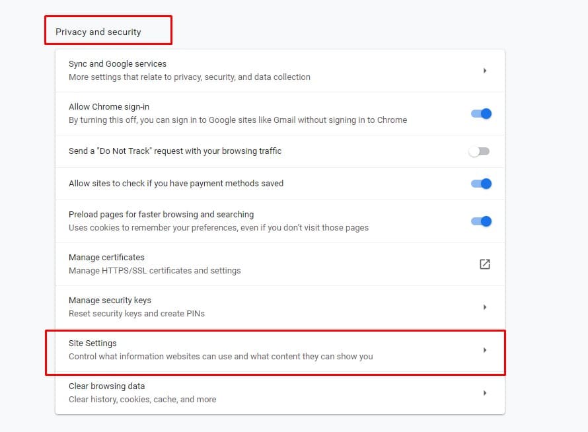Click the Manage certificates label

coord(106,258)
